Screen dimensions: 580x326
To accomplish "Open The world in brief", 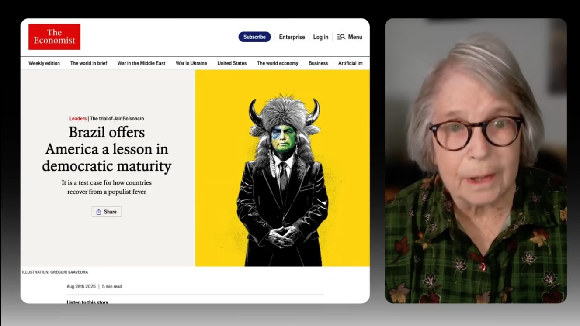I will [x=89, y=63].
